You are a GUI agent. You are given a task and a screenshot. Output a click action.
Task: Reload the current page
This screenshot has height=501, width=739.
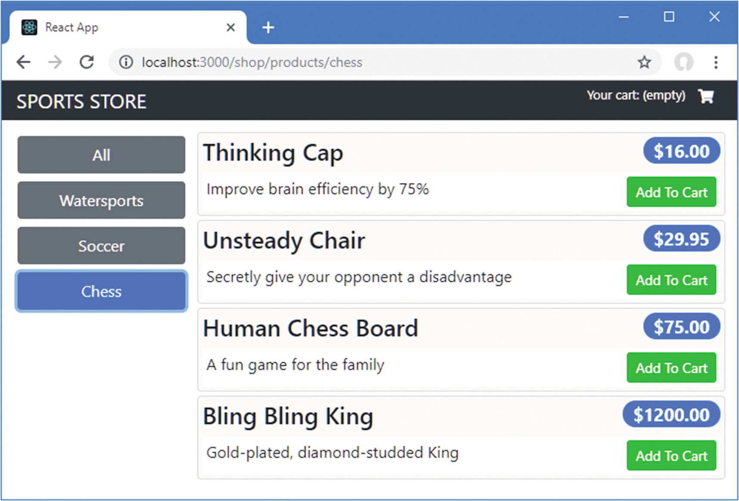87,62
